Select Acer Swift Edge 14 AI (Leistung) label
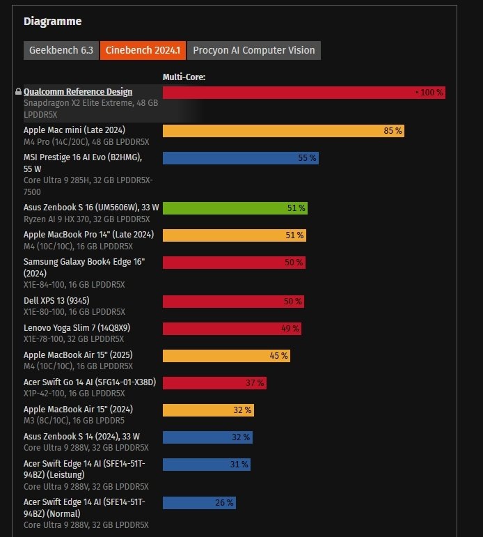The height and width of the screenshot is (537, 483). pos(84,469)
